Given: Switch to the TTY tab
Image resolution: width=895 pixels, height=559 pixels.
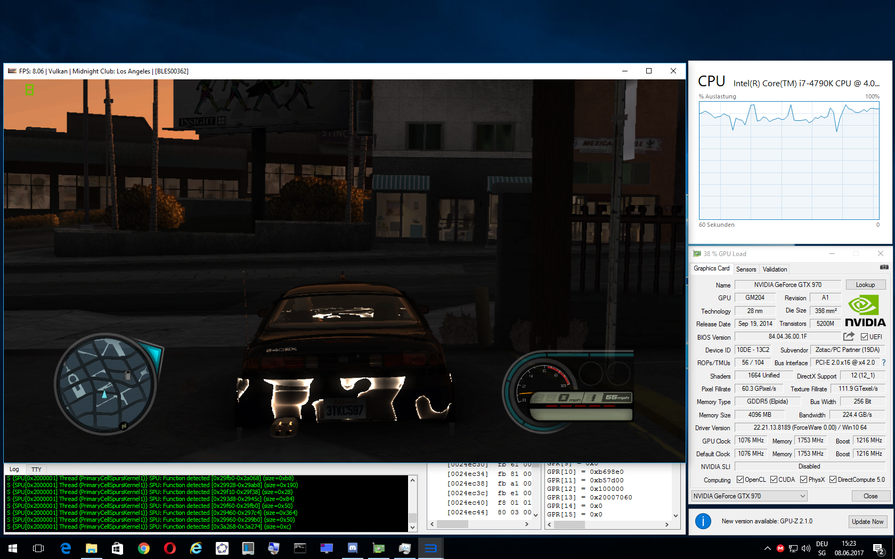Looking at the screenshot, I should pos(36,470).
